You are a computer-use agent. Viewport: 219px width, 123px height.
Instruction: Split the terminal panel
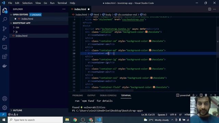pos(201,95)
